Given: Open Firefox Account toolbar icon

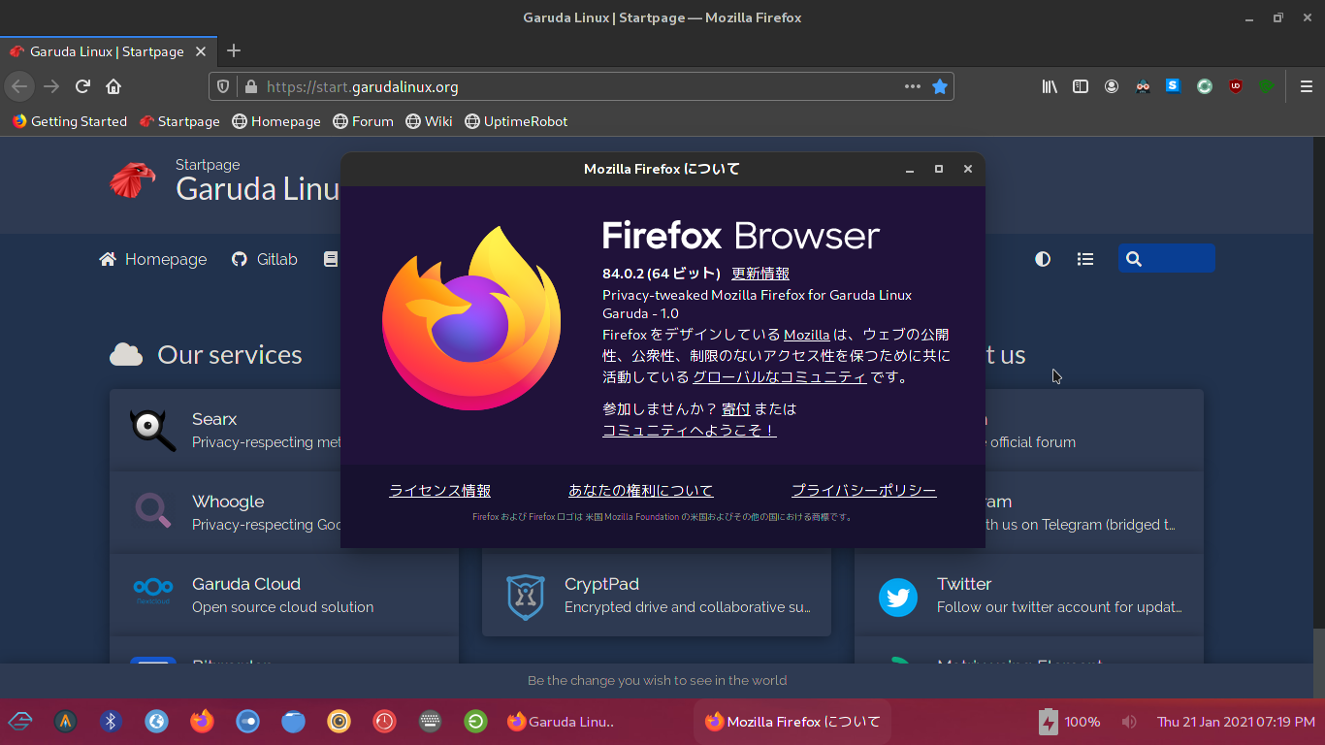Looking at the screenshot, I should pyautogui.click(x=1112, y=86).
